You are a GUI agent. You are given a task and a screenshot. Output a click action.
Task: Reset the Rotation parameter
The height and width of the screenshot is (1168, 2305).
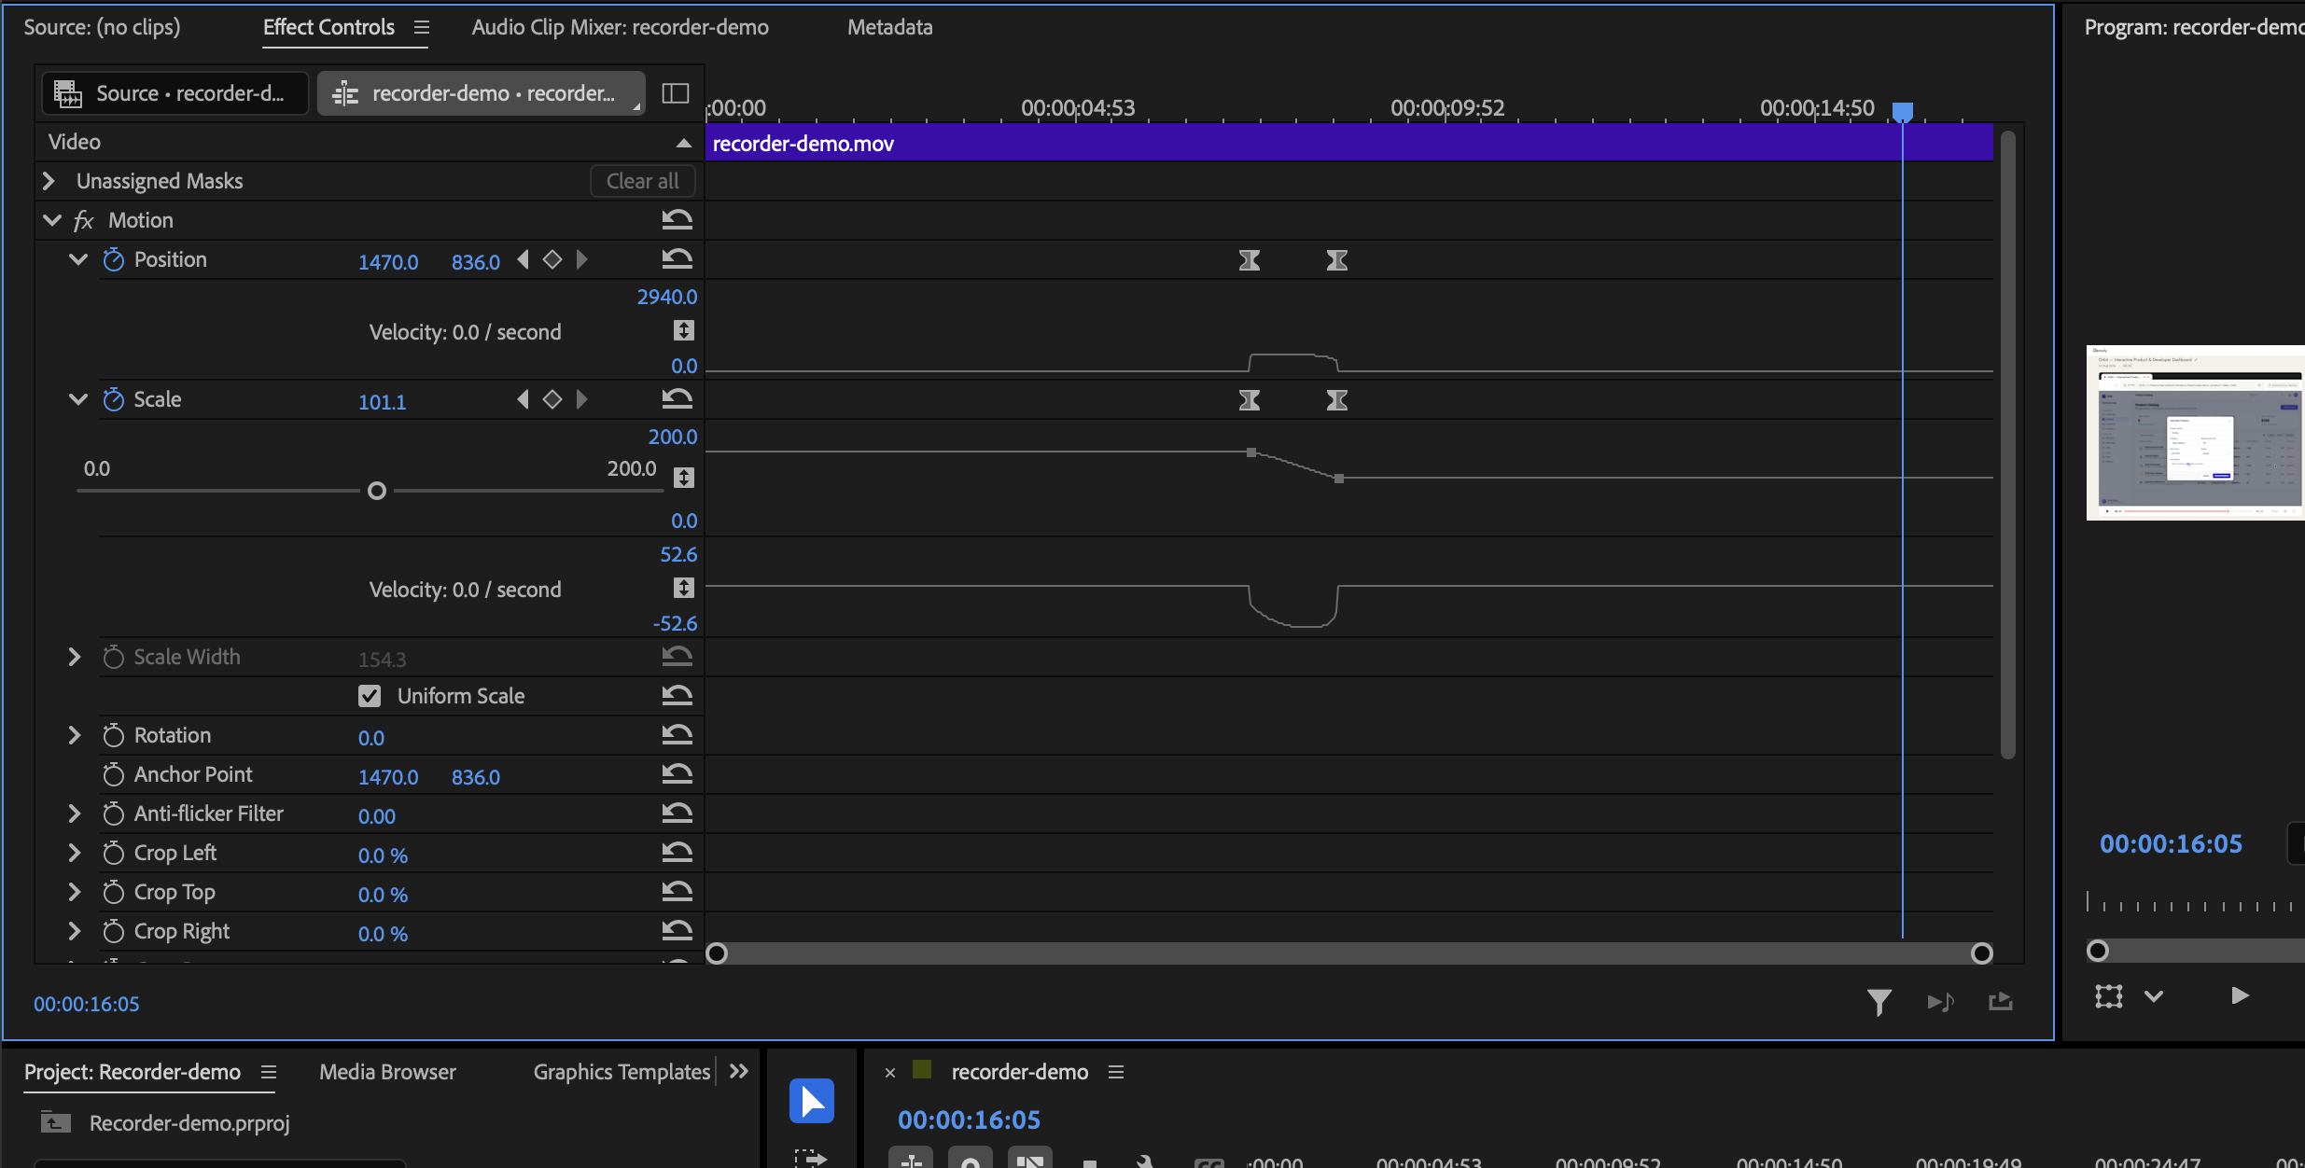(677, 735)
